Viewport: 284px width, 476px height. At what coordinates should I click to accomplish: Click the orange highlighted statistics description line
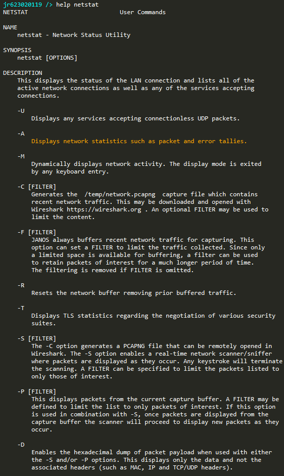[139, 141]
